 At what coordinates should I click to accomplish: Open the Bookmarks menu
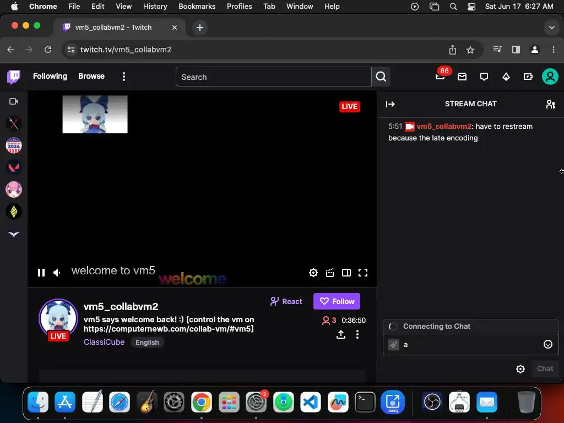(x=197, y=7)
